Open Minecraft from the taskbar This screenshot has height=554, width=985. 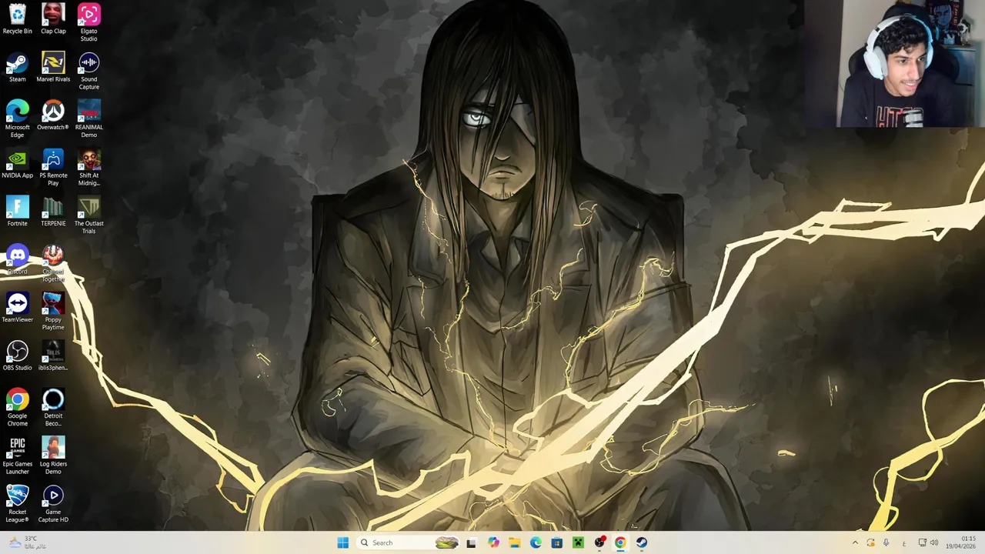click(x=578, y=542)
